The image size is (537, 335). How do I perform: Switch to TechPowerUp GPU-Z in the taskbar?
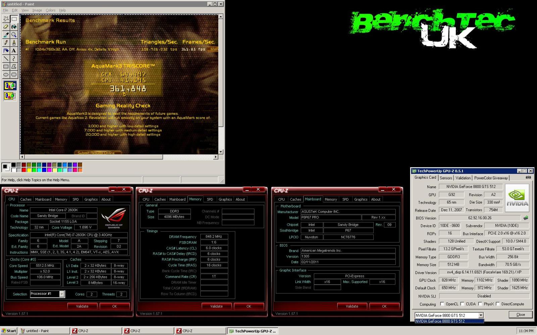[252, 331]
